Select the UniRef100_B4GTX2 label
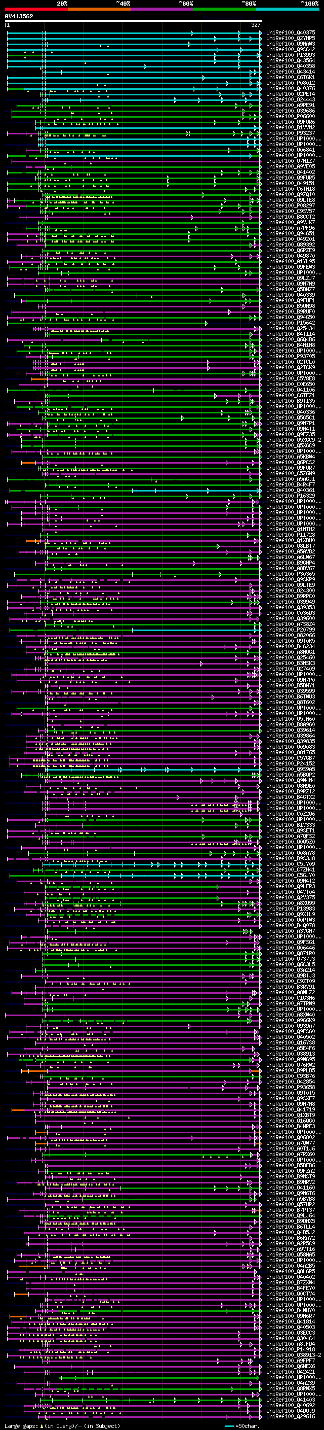 [x=291, y=797]
